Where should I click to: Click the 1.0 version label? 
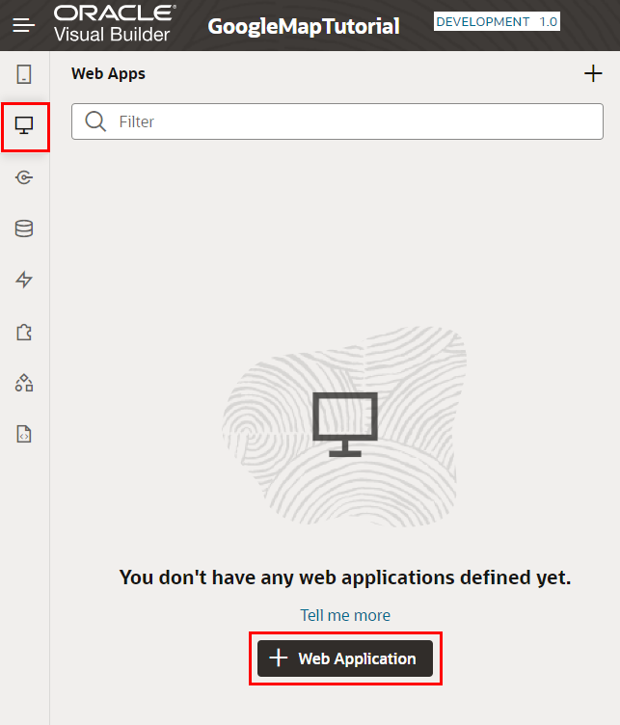(x=548, y=21)
